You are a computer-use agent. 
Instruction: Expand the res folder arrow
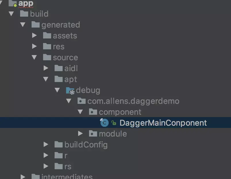tap(34, 46)
